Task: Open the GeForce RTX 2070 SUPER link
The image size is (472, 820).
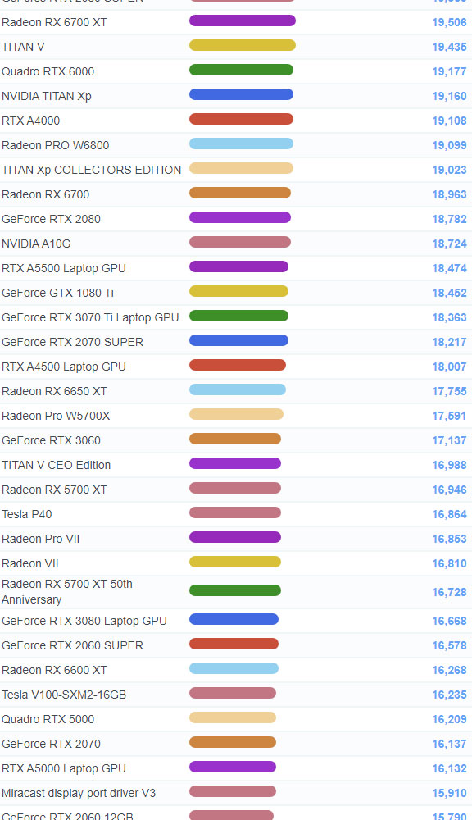Action: pyautogui.click(x=73, y=342)
